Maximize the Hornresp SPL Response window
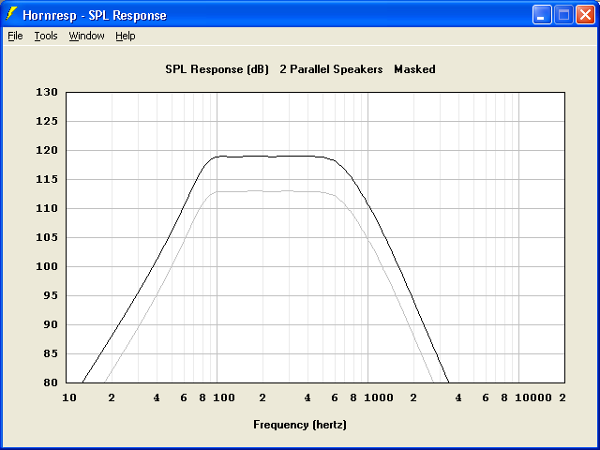Screen dimensions: 600x450 [563, 15]
